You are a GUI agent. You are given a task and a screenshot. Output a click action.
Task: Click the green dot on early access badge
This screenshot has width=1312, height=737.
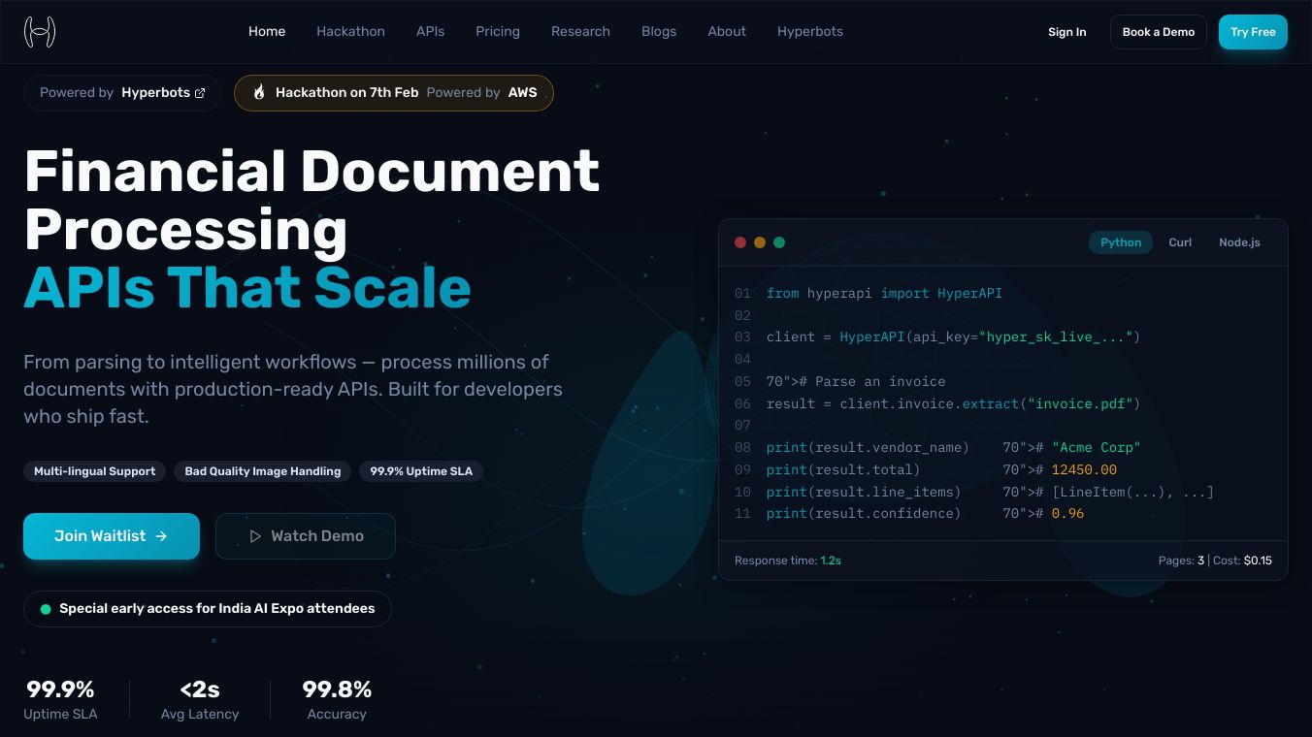[46, 609]
